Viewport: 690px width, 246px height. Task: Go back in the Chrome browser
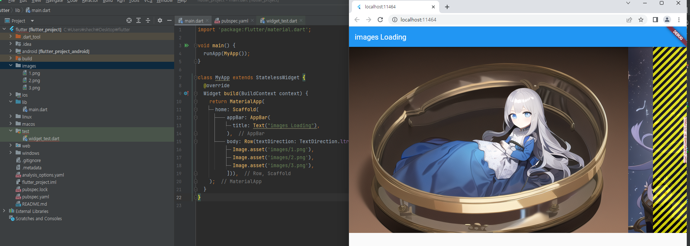pyautogui.click(x=357, y=20)
